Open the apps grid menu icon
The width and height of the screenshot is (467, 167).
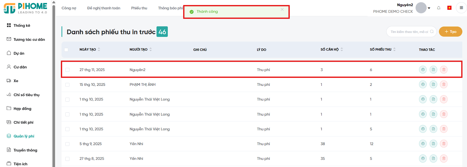[461, 8]
